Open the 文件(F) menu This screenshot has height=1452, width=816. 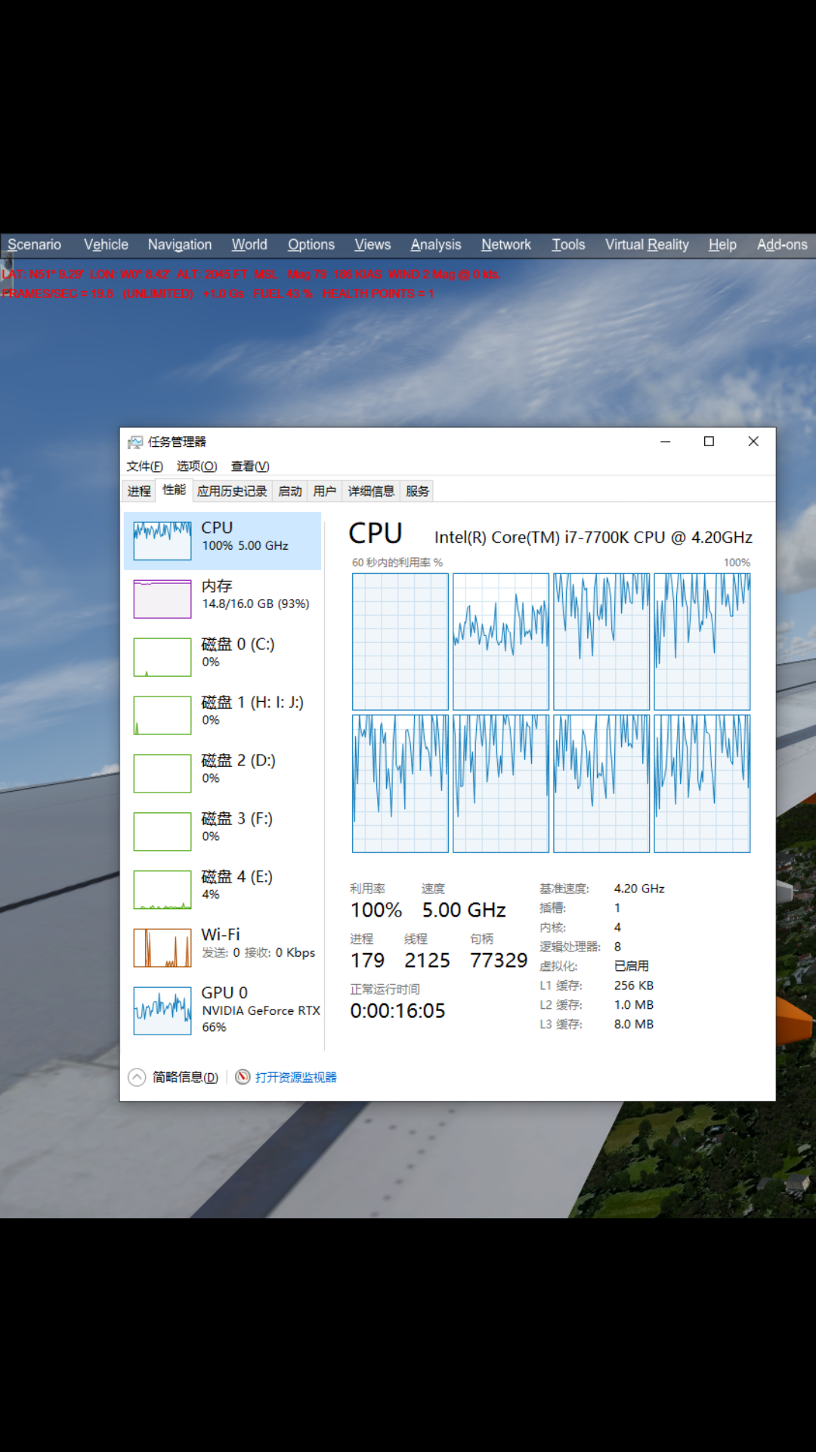(x=144, y=467)
